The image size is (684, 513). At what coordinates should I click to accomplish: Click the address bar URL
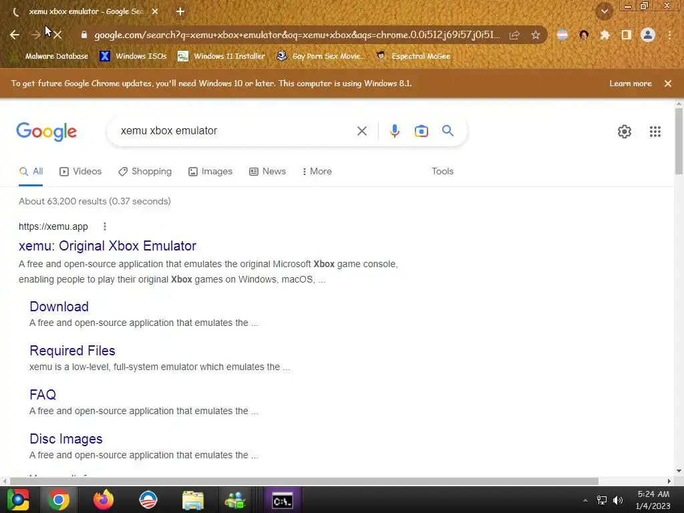click(297, 35)
